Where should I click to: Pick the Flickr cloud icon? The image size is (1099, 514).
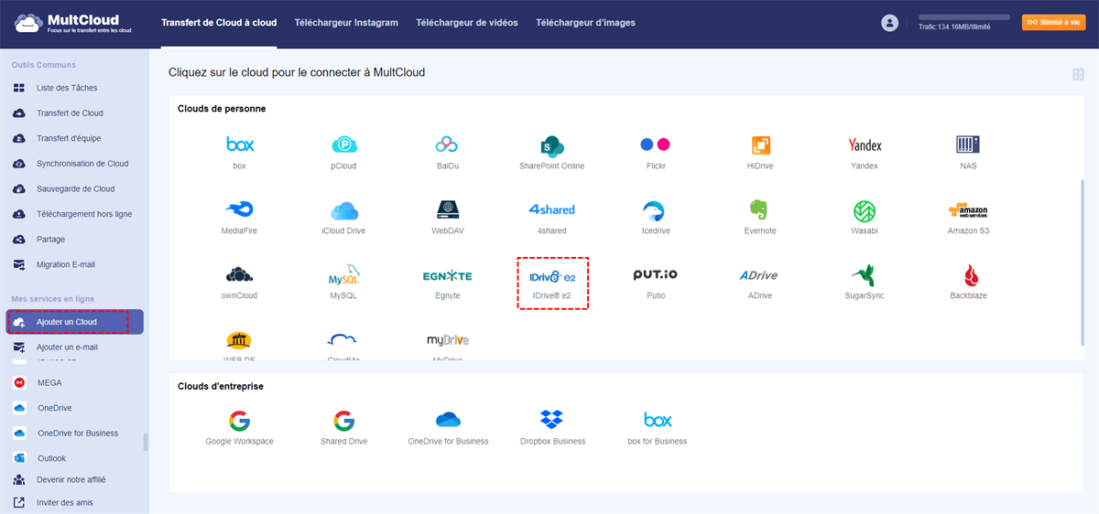tap(656, 151)
